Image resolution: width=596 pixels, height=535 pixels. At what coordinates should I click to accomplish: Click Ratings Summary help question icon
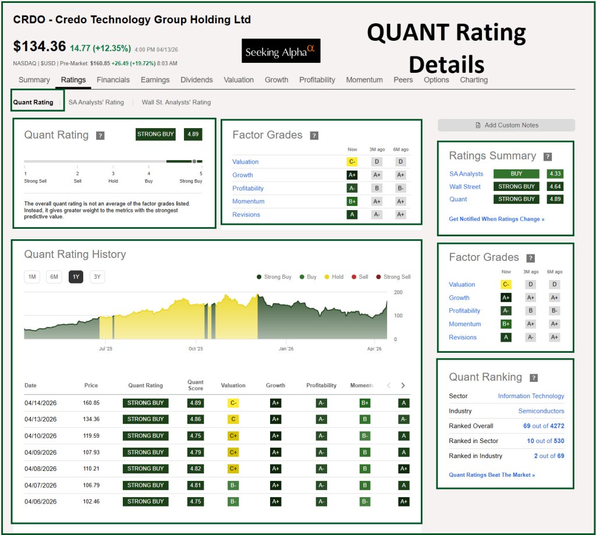click(x=547, y=157)
